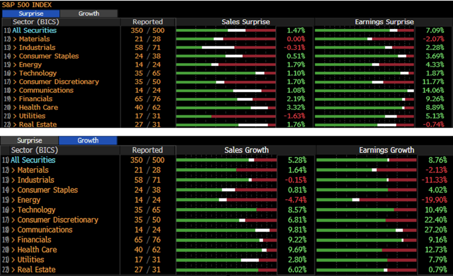Click 7.09% earnings surprise value
The width and height of the screenshot is (453, 276).
[435, 30]
